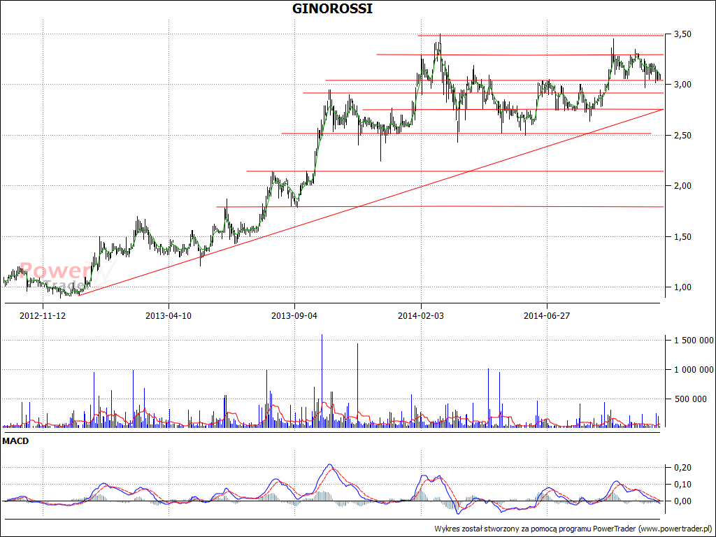Click the 1,50 price axis label
716x537 pixels.
[x=681, y=236]
